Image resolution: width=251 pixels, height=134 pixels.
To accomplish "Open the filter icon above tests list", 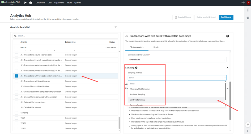I will pos(116,27).
